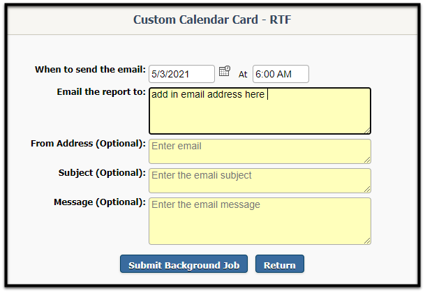Click the 6:00 AM time field

click(281, 74)
